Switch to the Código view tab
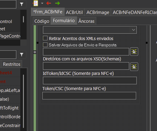Image resolution: width=157 pixels, height=131 pixels. [x=42, y=21]
